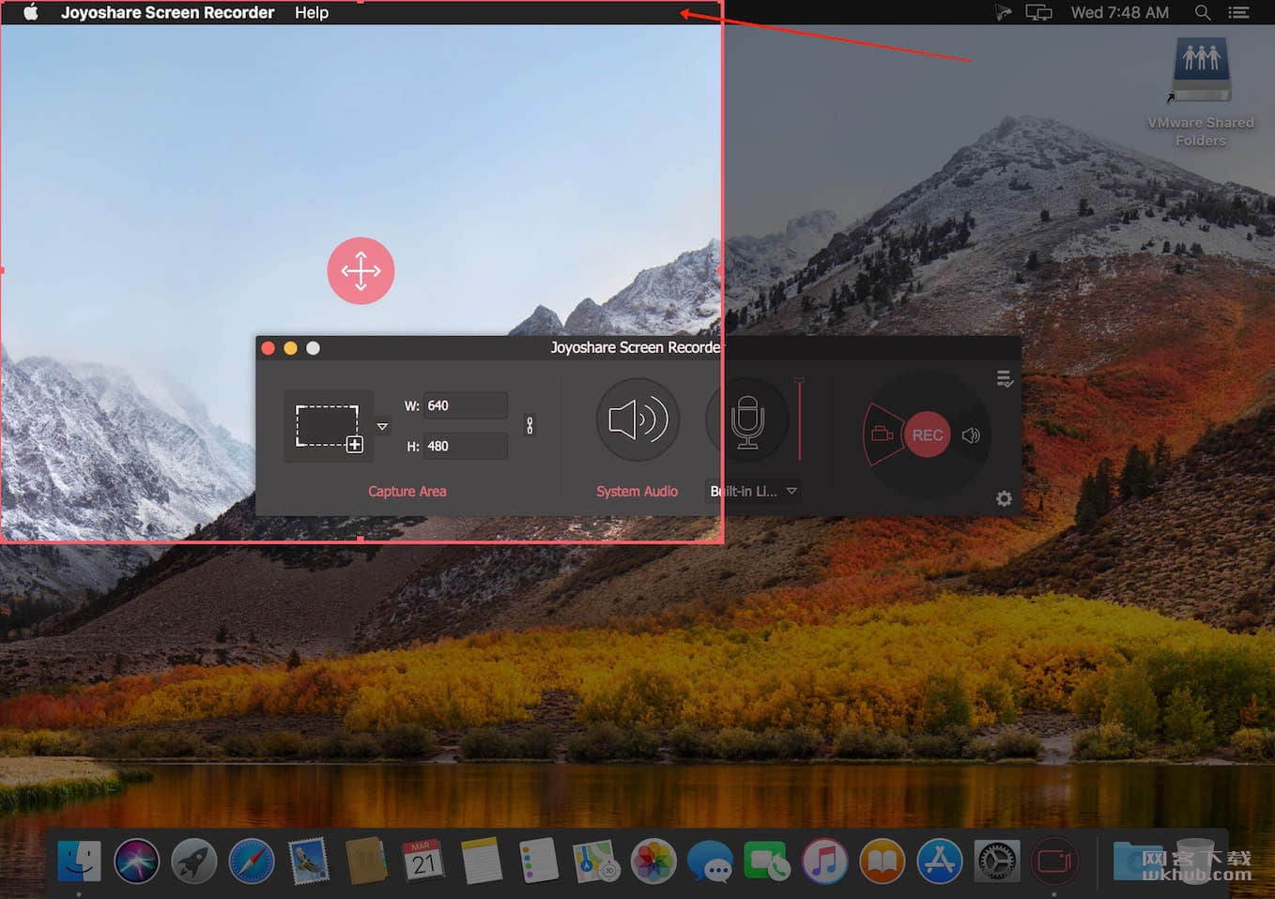Screen dimensions: 1275x899
Task: Minimize the recorder with yellow button
Action: 290,348
